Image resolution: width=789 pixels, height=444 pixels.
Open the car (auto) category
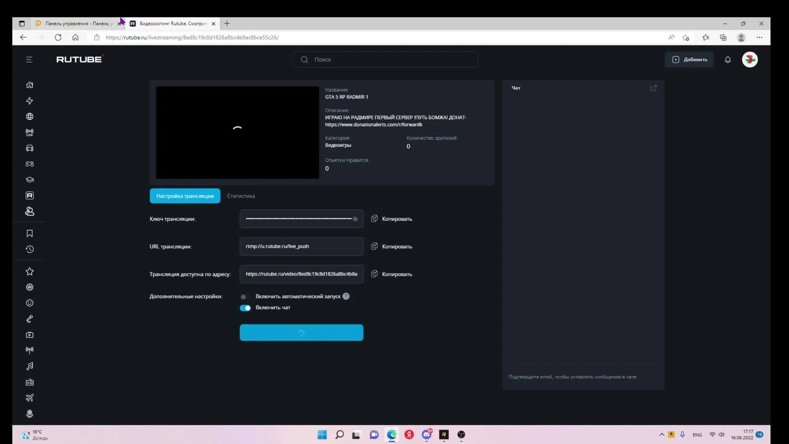[30, 148]
